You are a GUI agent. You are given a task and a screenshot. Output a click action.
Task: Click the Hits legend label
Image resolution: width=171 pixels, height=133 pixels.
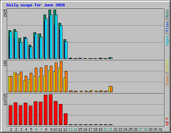pyautogui.click(x=167, y=14)
